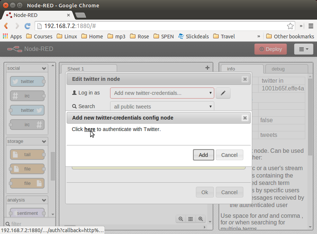Select the file output node in storage
This screenshot has width=317, height=234.
[27, 183]
